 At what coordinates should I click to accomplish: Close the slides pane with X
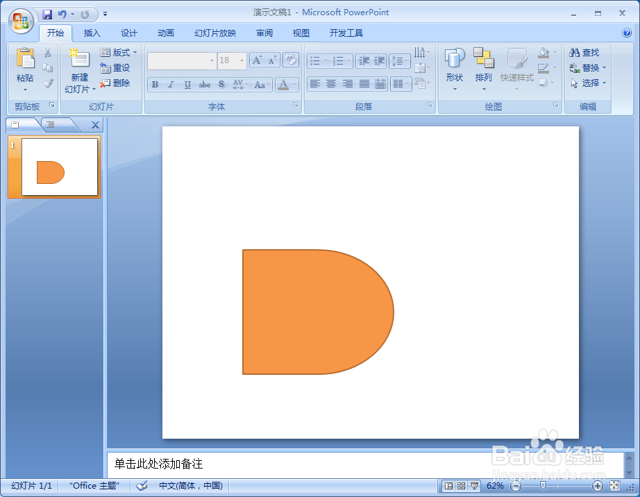pos(95,125)
